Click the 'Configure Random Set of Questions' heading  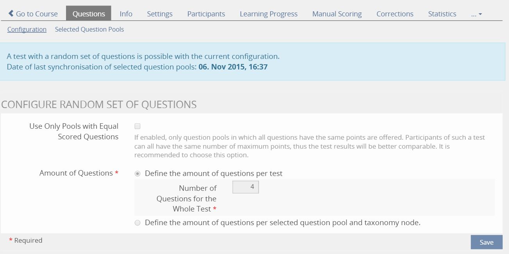pyautogui.click(x=99, y=105)
